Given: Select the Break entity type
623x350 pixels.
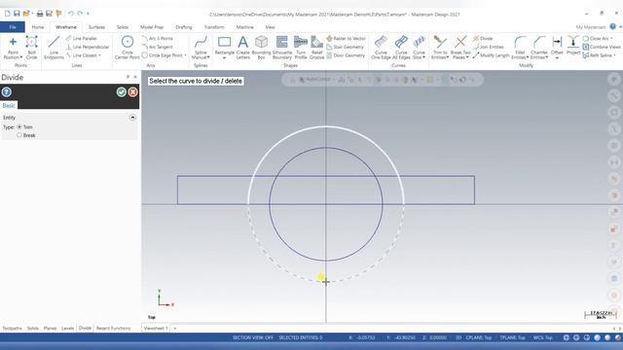Looking at the screenshot, I should tap(19, 135).
